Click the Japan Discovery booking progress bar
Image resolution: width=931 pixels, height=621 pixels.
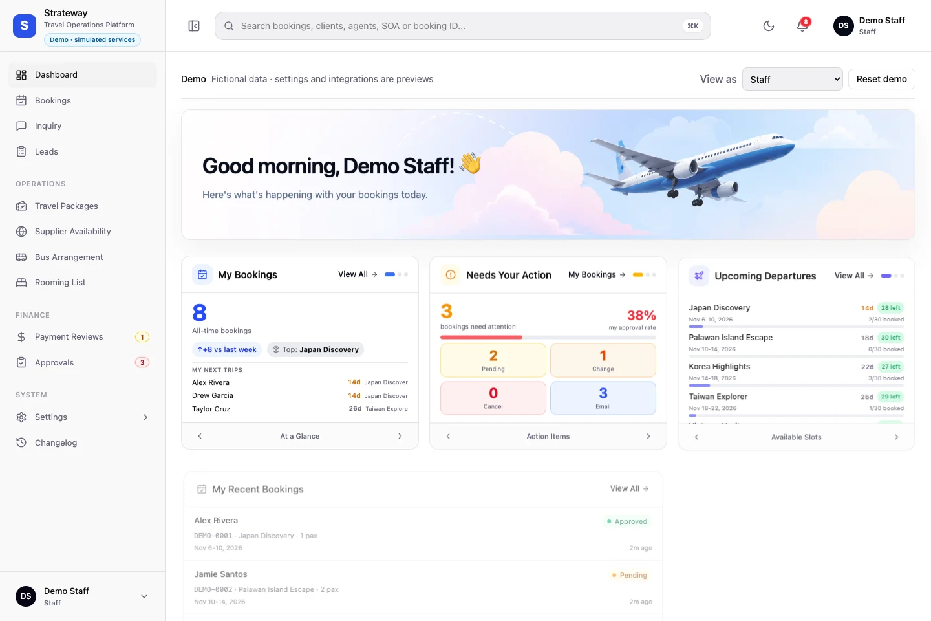pos(797,327)
